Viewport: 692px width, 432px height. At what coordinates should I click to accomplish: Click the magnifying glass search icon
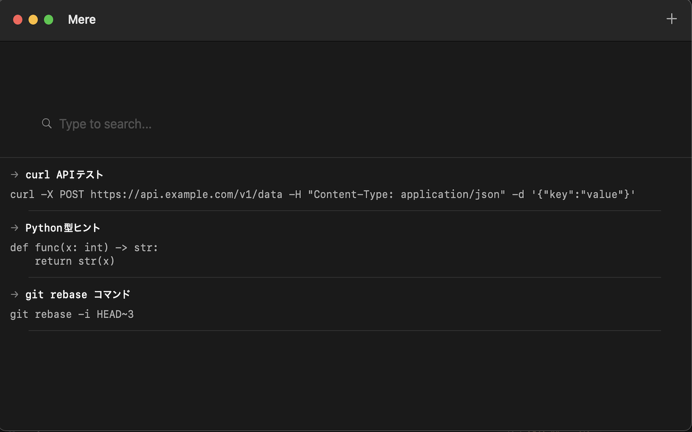[x=47, y=124]
